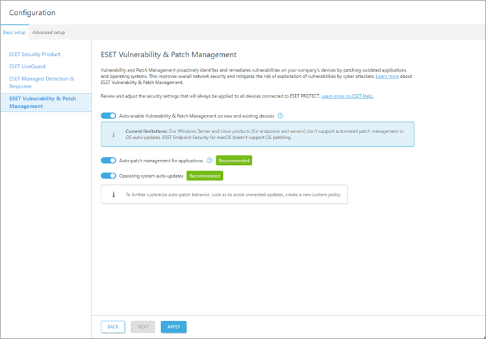The width and height of the screenshot is (486, 339).
Task: Click 'Operating system auto-updates' label
Action: coord(151,176)
